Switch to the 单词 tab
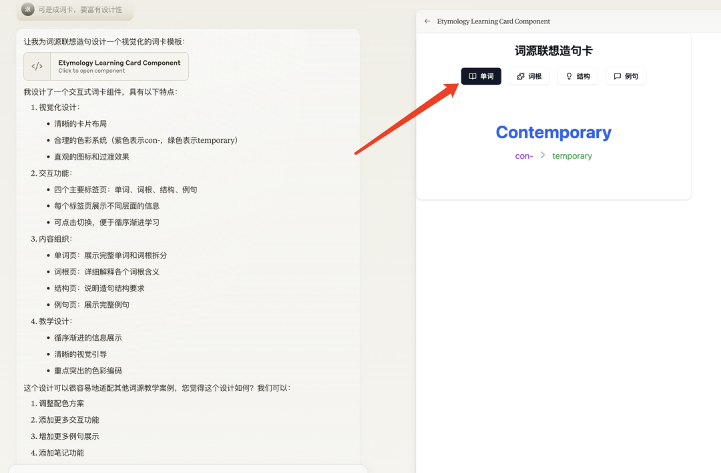Image resolution: width=721 pixels, height=473 pixels. pos(481,76)
